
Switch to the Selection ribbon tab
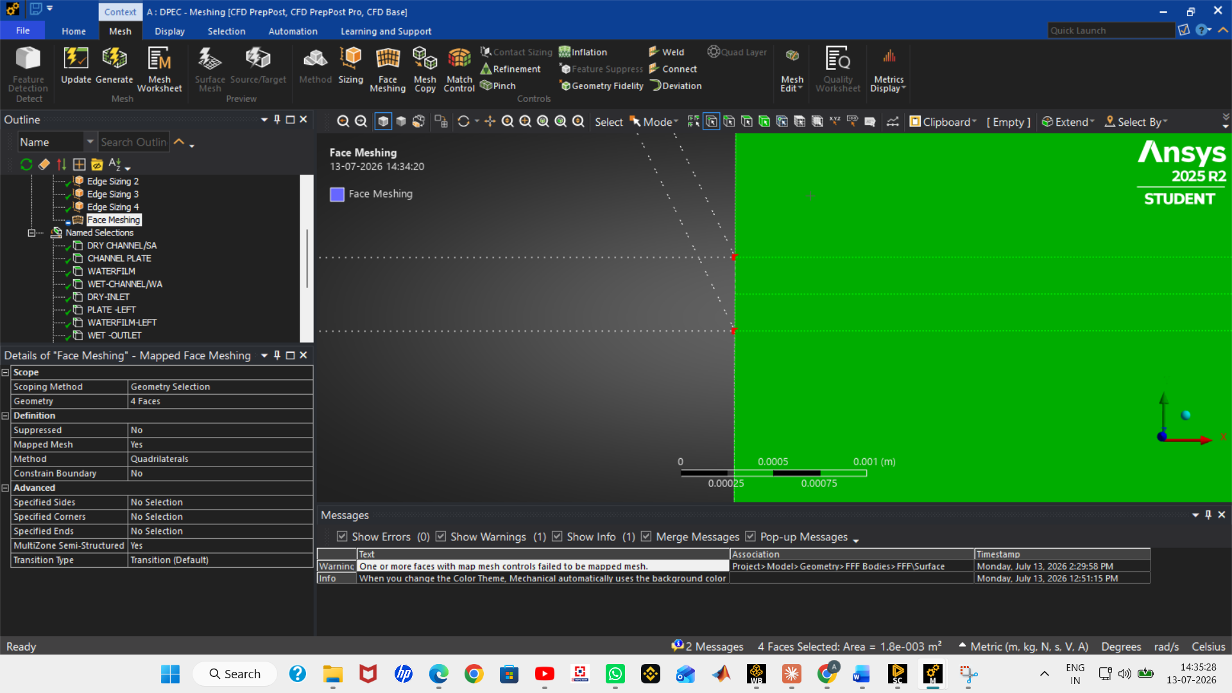click(226, 31)
